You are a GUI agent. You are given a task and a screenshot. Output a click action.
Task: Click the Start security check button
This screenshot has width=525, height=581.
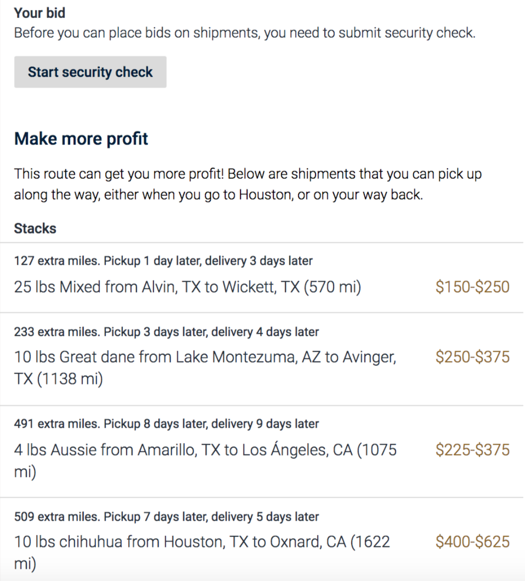coord(90,72)
